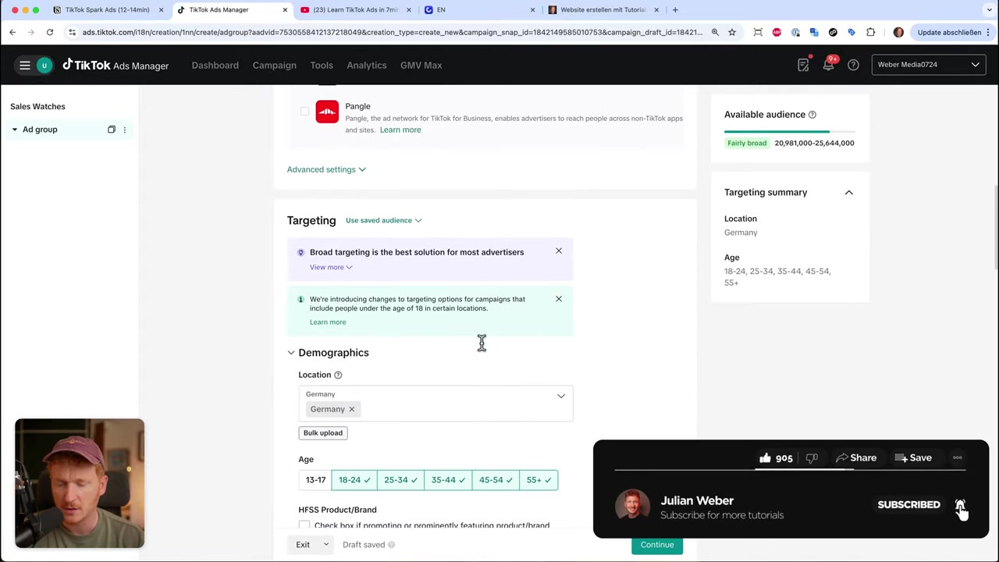The image size is (999, 562).
Task: Click the Pangle logo icon
Action: 327,112
